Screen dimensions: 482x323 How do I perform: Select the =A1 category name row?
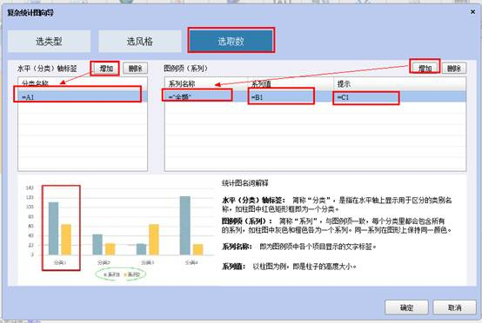pos(83,97)
